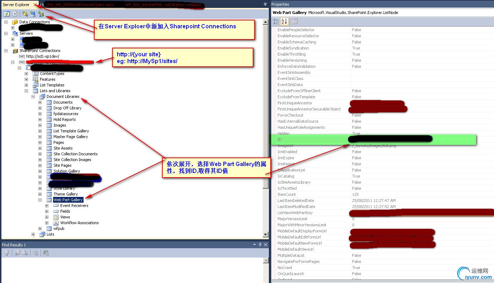Click the Views node icon
The height and width of the screenshot is (283, 494).
(56, 217)
